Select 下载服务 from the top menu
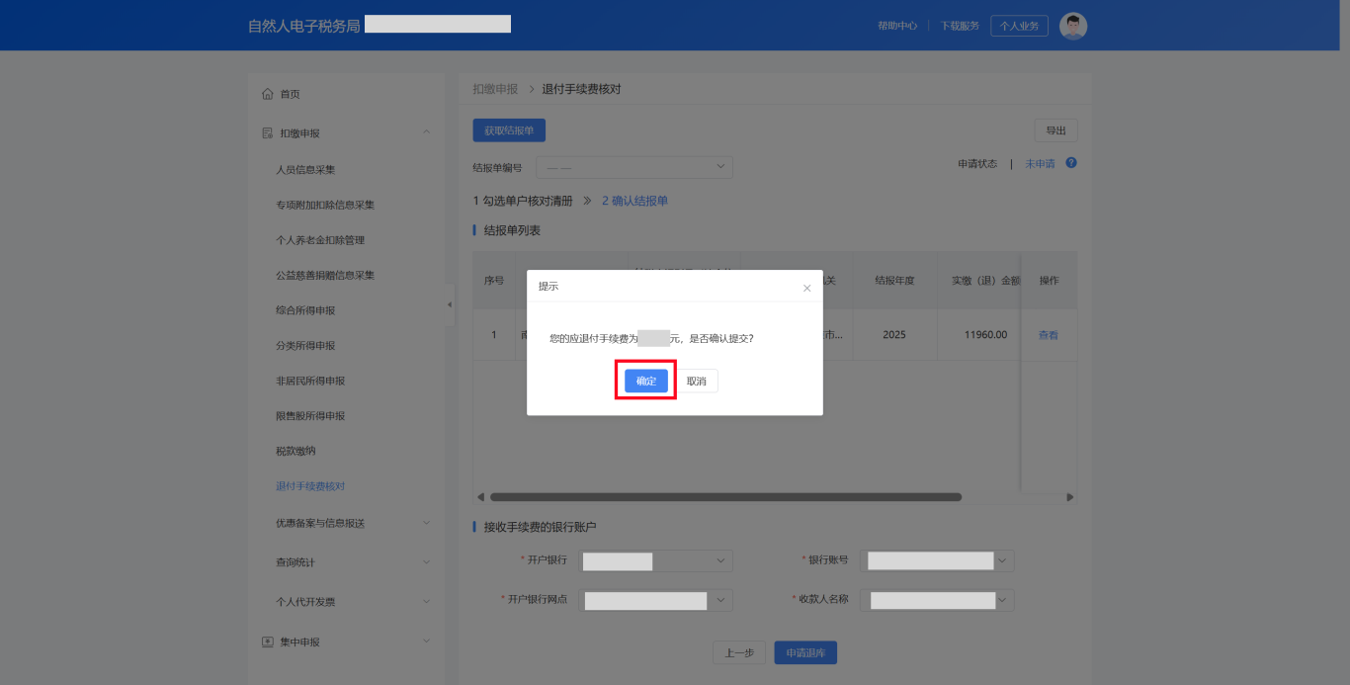Image resolution: width=1350 pixels, height=685 pixels. 958,25
